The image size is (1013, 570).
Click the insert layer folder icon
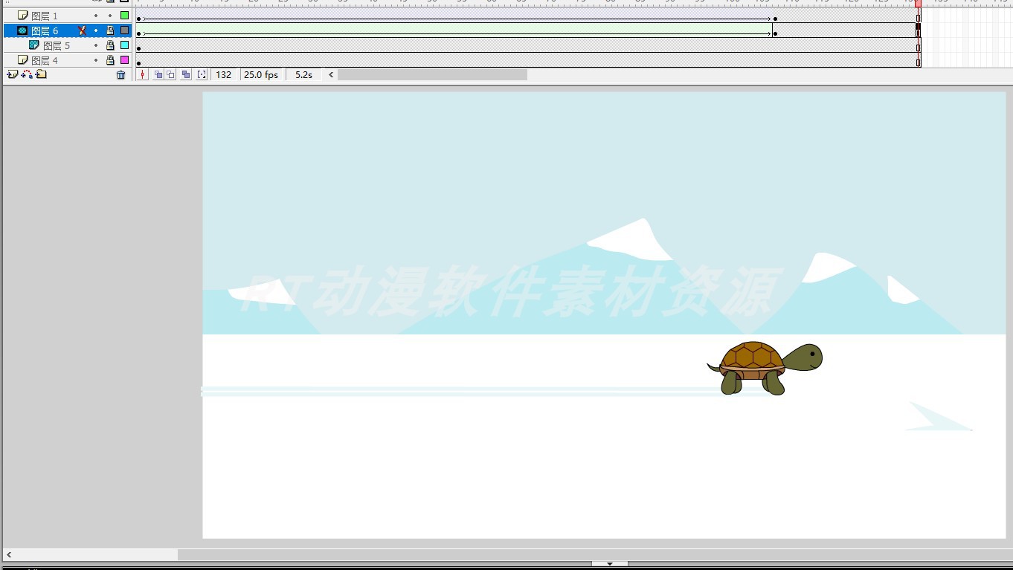[41, 74]
